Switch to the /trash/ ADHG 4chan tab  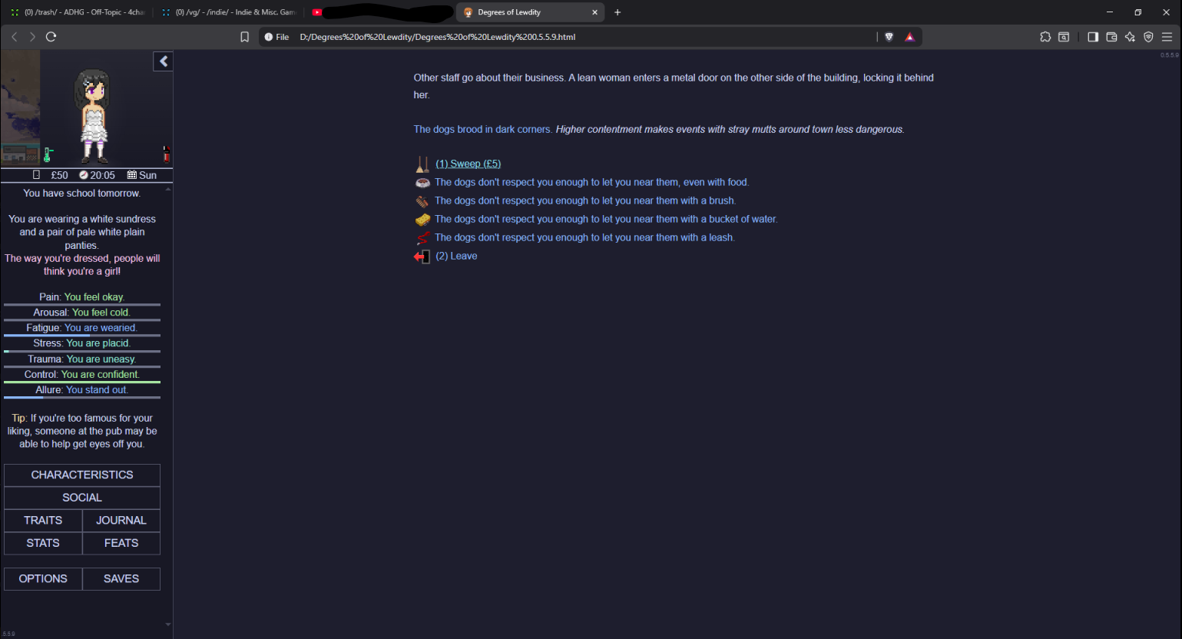tap(77, 12)
